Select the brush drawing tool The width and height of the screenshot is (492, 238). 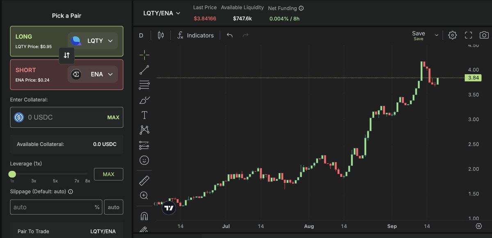pos(144,100)
